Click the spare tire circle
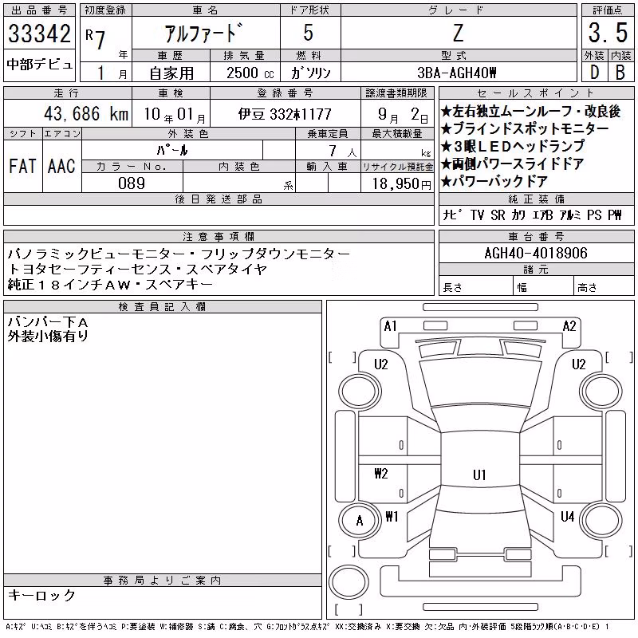The height and width of the screenshot is (638, 638). coord(349,582)
